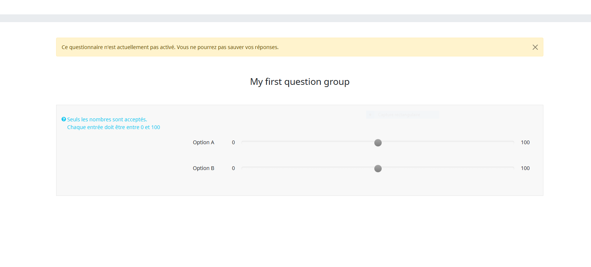
Task: Dismiss the yellow warning banner
Action: [x=535, y=47]
